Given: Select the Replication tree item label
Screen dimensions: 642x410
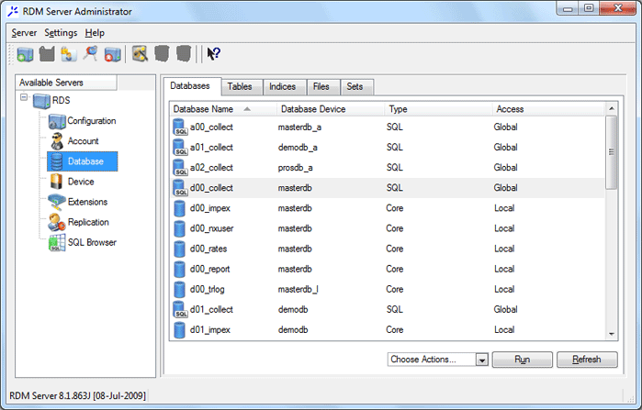Looking at the screenshot, I should point(88,222).
